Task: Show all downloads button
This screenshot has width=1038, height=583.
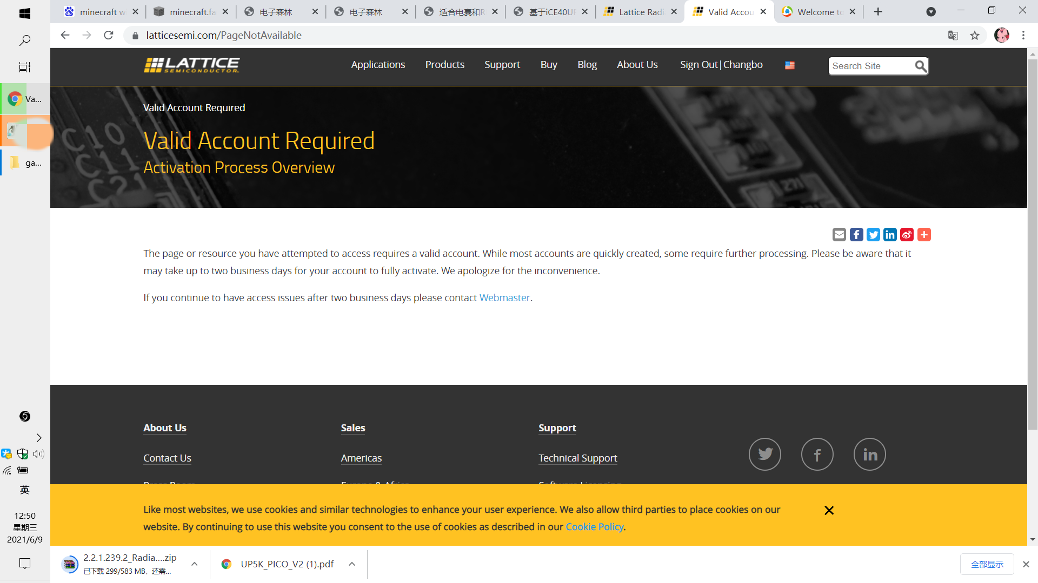Action: coord(987,564)
